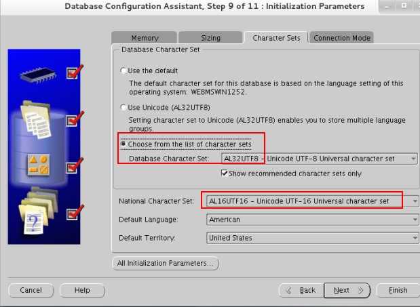Click the documents folder icon on the database image
The image size is (420, 307).
pos(36,119)
